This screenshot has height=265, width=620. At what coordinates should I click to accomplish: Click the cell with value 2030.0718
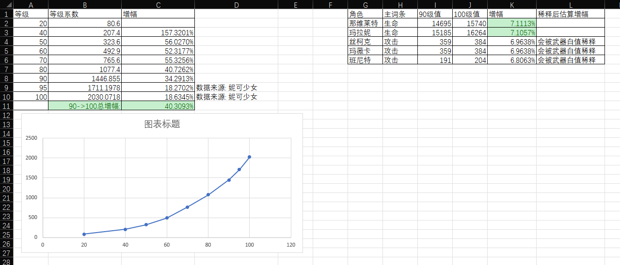[x=85, y=97]
